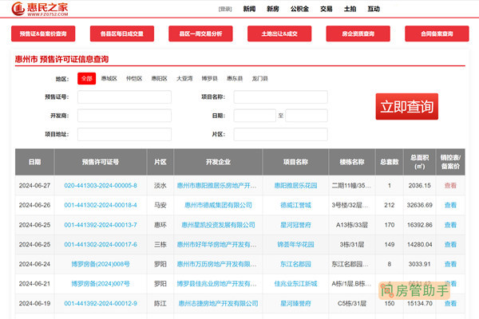This screenshot has height=319, width=479.
Task: Filter by 仲恺区 region
Action: (134, 78)
